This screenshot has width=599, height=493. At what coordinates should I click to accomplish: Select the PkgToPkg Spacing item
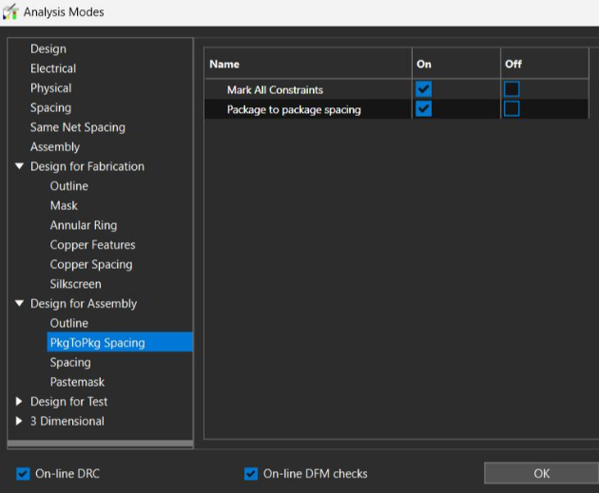pyautogui.click(x=120, y=342)
